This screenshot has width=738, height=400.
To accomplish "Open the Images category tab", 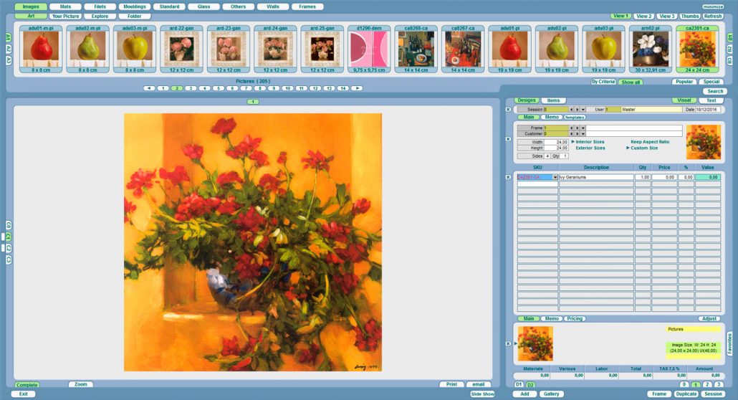I will coord(31,6).
